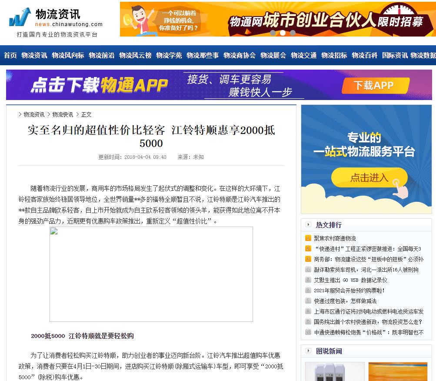Click the 一站式物流服务平台 sidebar ad
Screen dimensions: 436x381
pos(366,159)
